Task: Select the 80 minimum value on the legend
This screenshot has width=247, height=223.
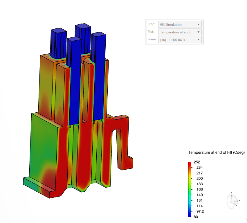Action: [x=196, y=217]
